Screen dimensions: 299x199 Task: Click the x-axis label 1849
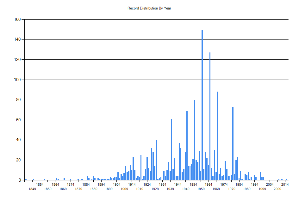[x=32, y=189]
